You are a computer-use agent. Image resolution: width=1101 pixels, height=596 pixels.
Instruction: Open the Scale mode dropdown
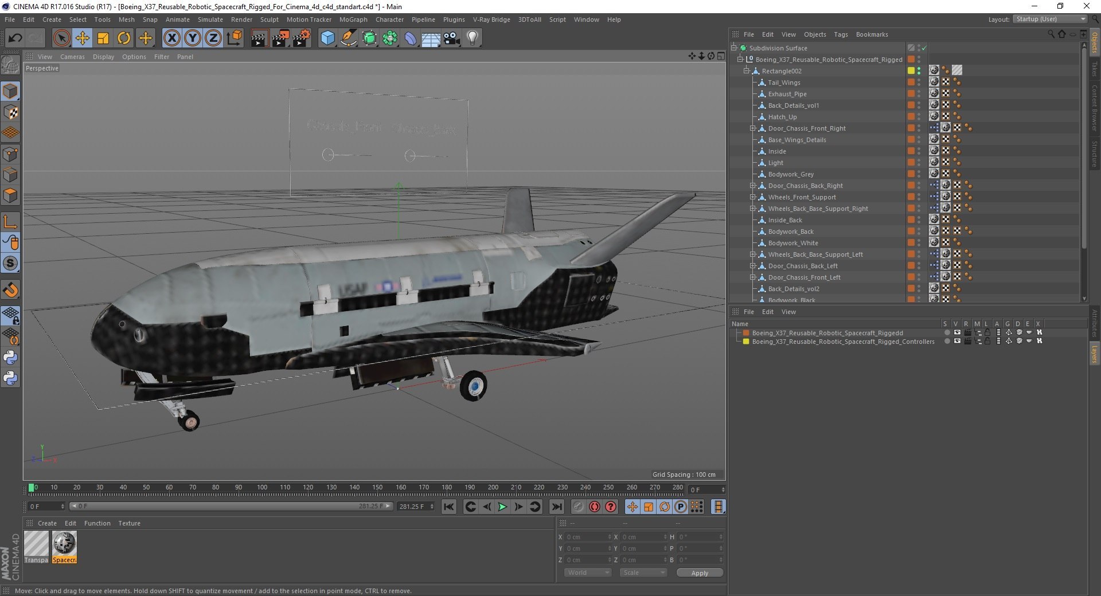click(x=643, y=573)
